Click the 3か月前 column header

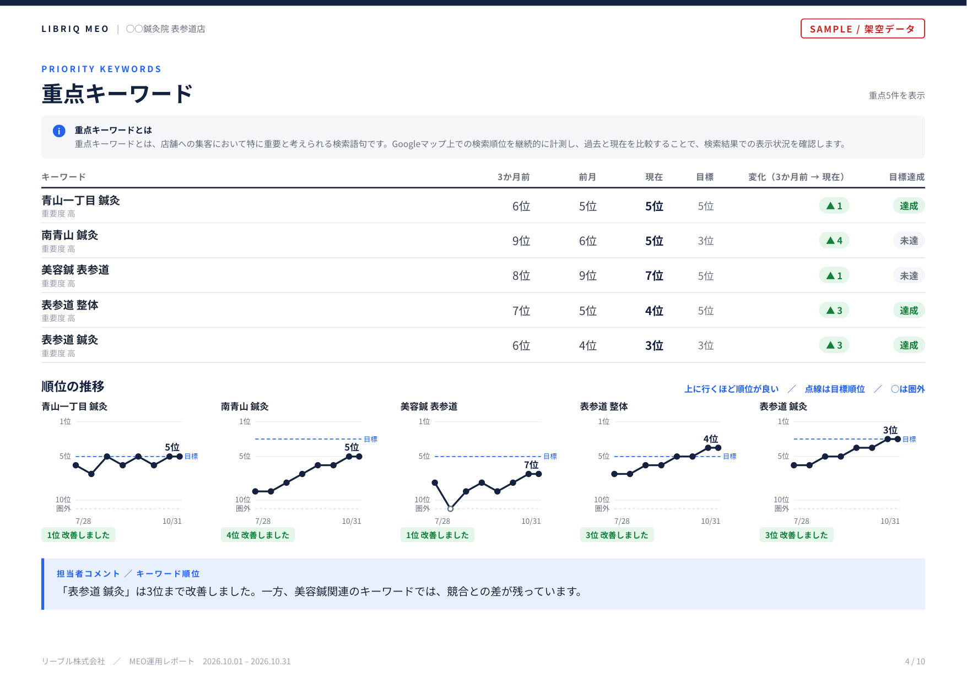tap(513, 177)
